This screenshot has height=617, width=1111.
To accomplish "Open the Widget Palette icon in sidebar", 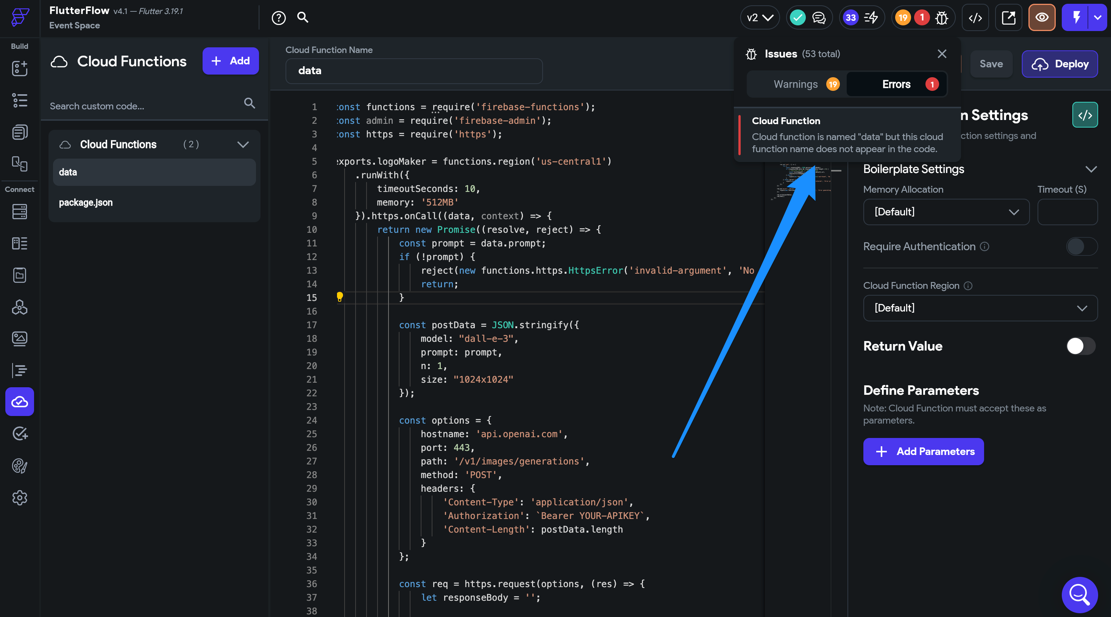I will 19,68.
